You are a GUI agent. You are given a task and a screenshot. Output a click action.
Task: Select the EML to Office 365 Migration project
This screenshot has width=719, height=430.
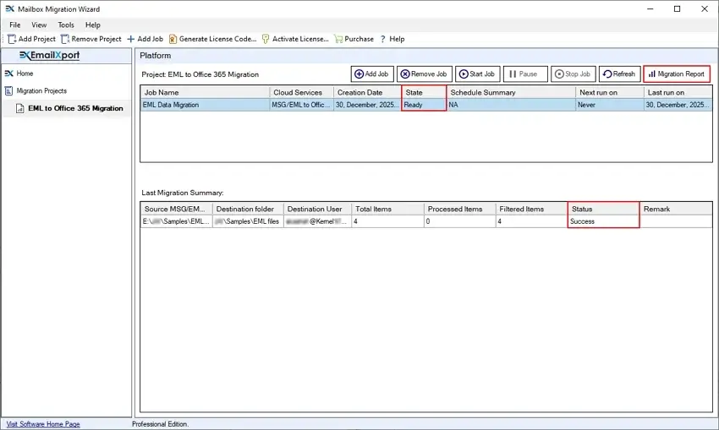75,108
